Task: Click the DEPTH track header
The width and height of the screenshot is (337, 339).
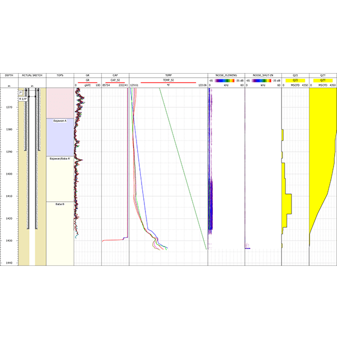Action: (x=9, y=75)
